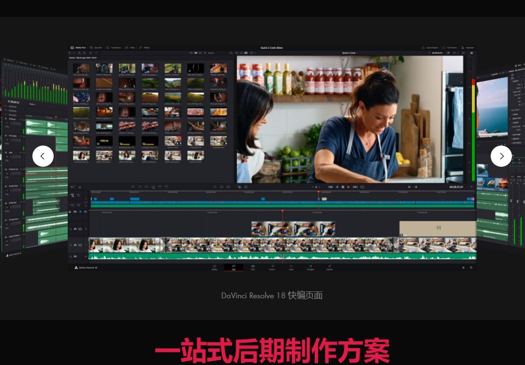Click the Quick Export button
The image size is (525, 365).
pyautogui.click(x=430, y=47)
